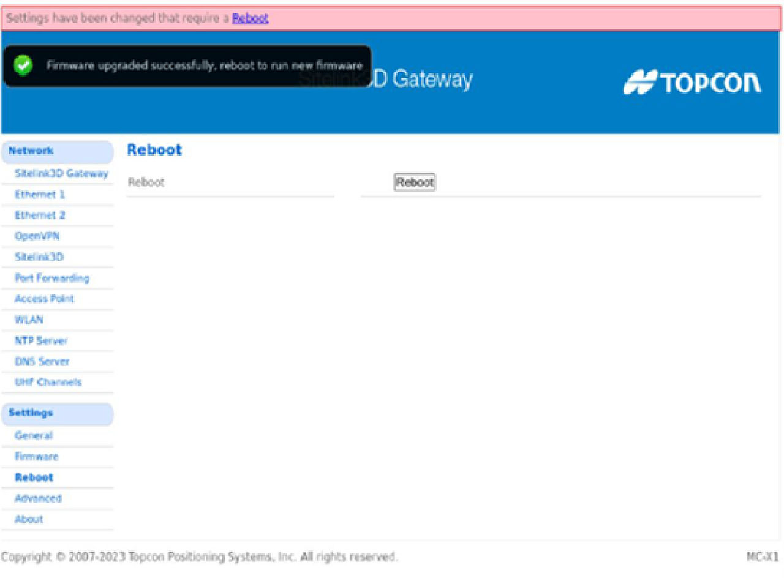Go to Ethernet 2 settings

pos(40,216)
